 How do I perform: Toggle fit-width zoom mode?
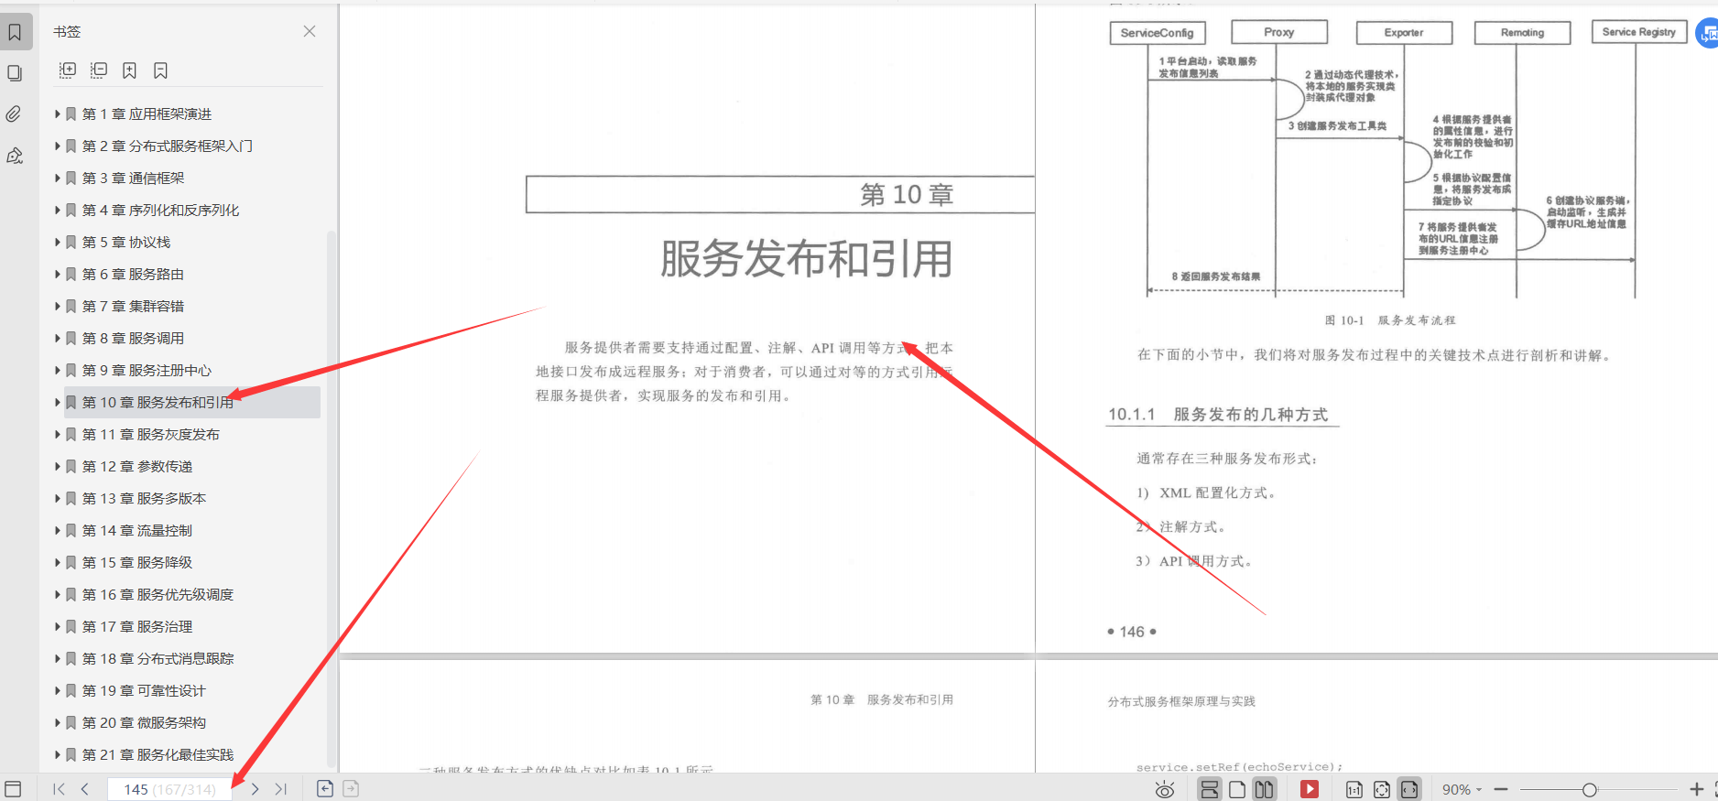click(x=1409, y=789)
